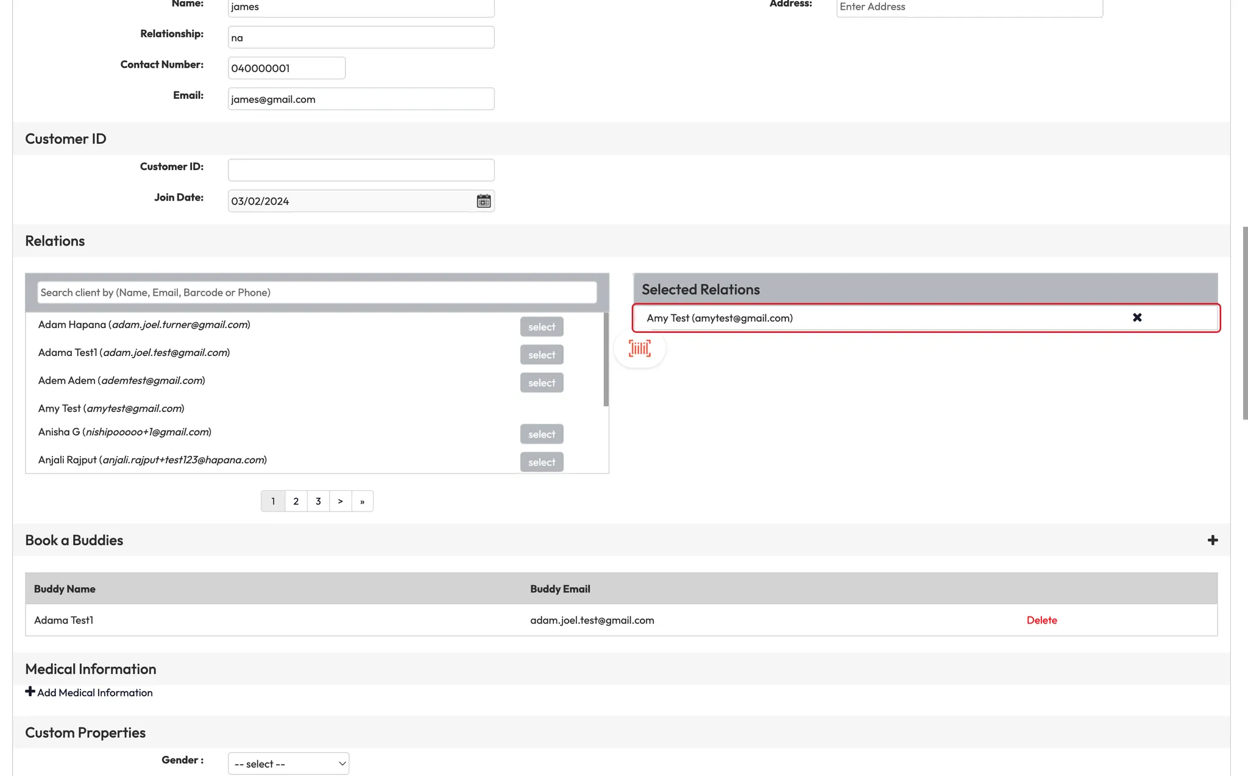
Task: Expand Book a Buddies with plus icon
Action: click(x=1212, y=540)
